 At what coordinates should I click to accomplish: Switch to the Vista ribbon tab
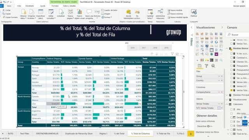(x=19, y=6)
